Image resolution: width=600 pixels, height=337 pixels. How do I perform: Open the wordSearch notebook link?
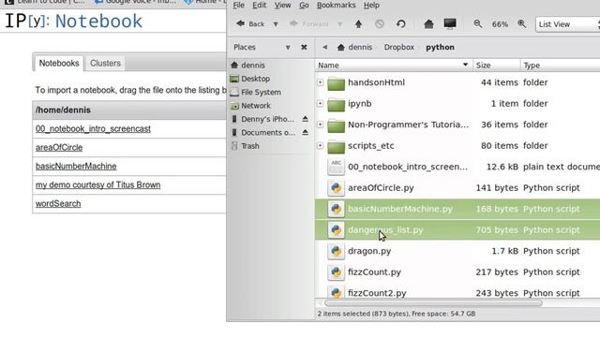[58, 204]
